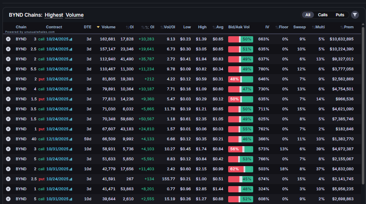Open the 1.5 put 10/24/2025 contract link
Screen dimensions: 366x204
[57, 99]
